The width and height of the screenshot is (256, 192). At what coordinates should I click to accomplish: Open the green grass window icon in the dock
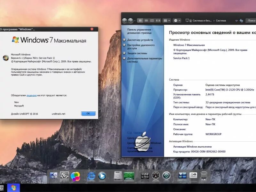tap(129, 176)
